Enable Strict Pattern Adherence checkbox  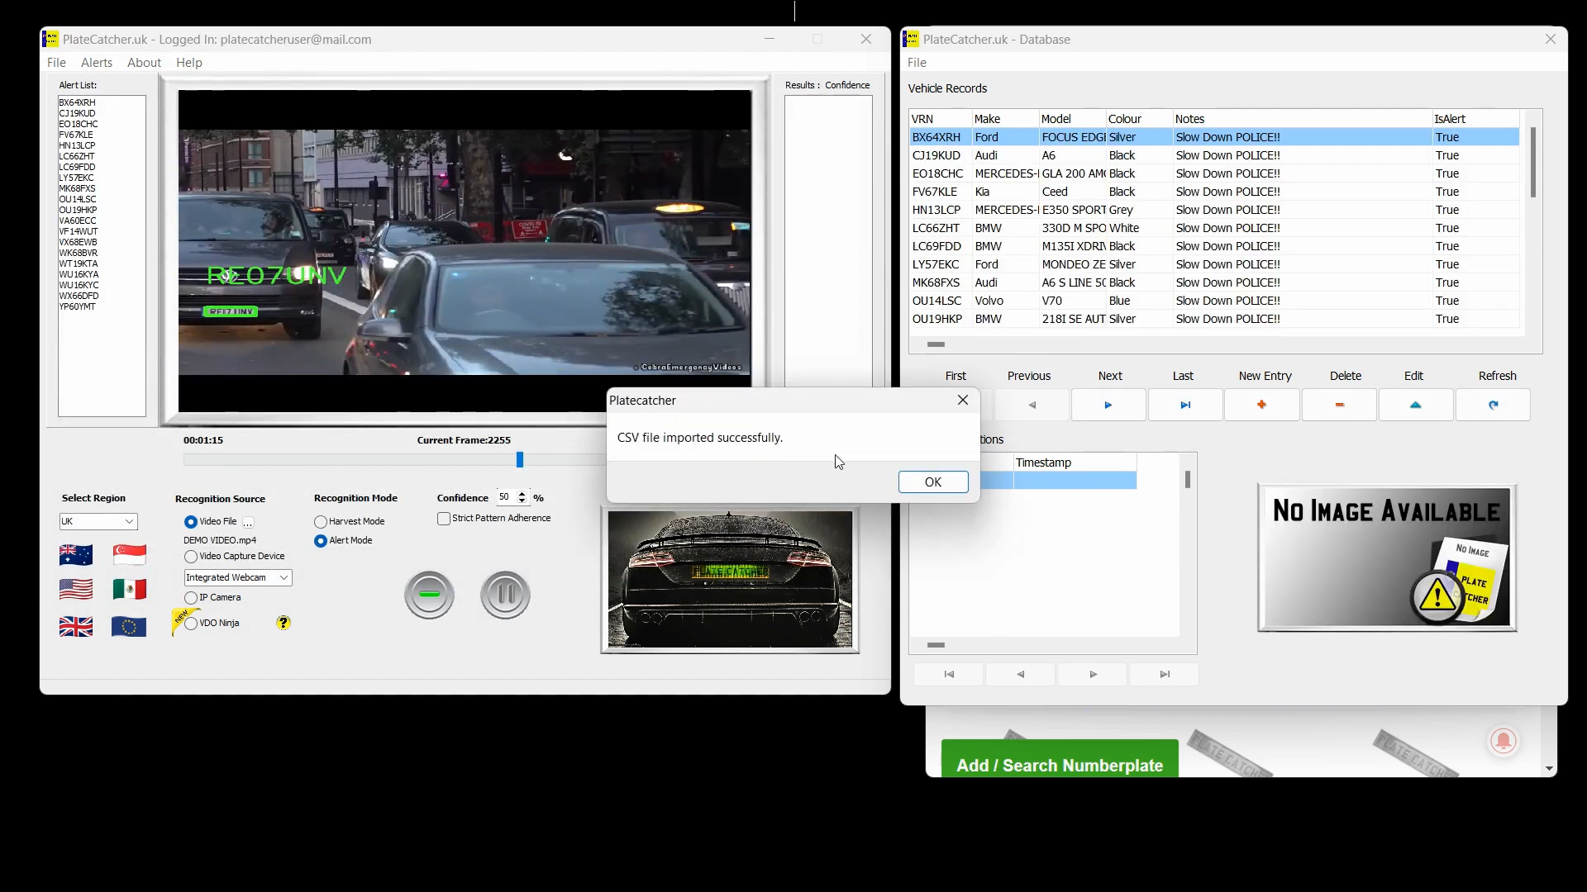pyautogui.click(x=444, y=519)
